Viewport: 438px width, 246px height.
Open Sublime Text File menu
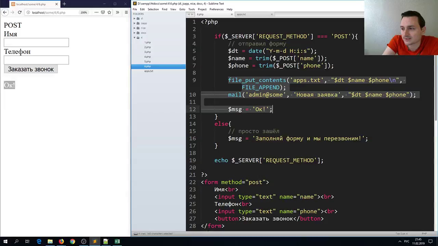(x=135, y=9)
